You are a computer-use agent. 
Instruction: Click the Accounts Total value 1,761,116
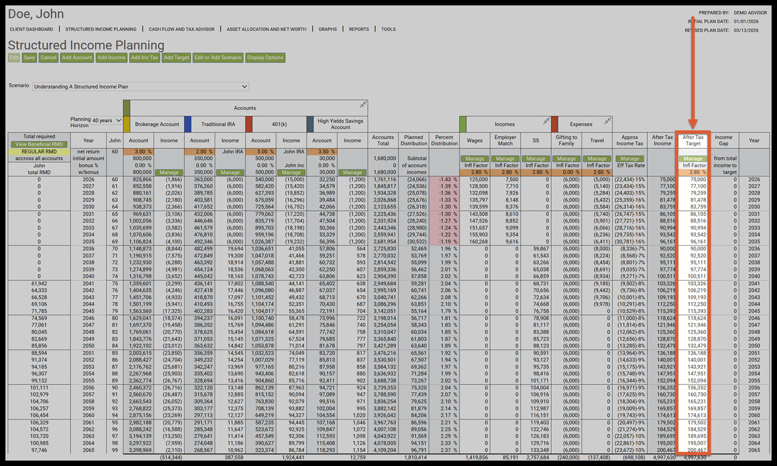coord(383,180)
